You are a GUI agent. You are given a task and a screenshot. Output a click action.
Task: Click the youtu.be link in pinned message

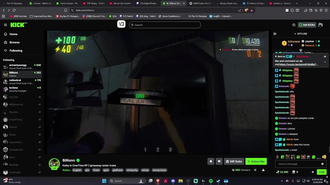pos(299,64)
